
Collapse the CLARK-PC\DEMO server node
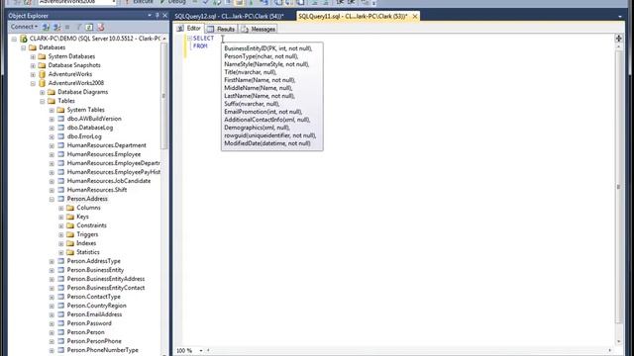14,39
